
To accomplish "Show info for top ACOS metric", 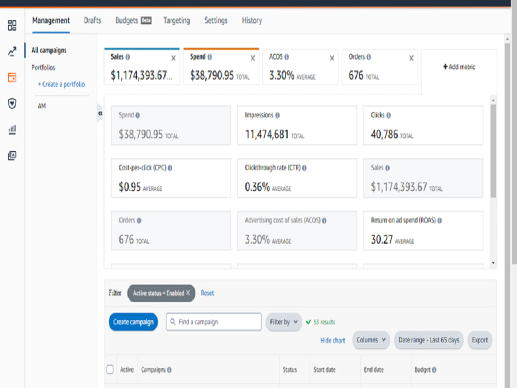I will (286, 57).
